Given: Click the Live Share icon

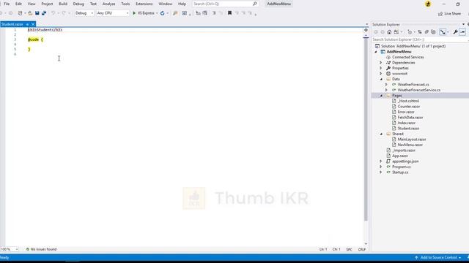Looking at the screenshot, I should point(440,14).
